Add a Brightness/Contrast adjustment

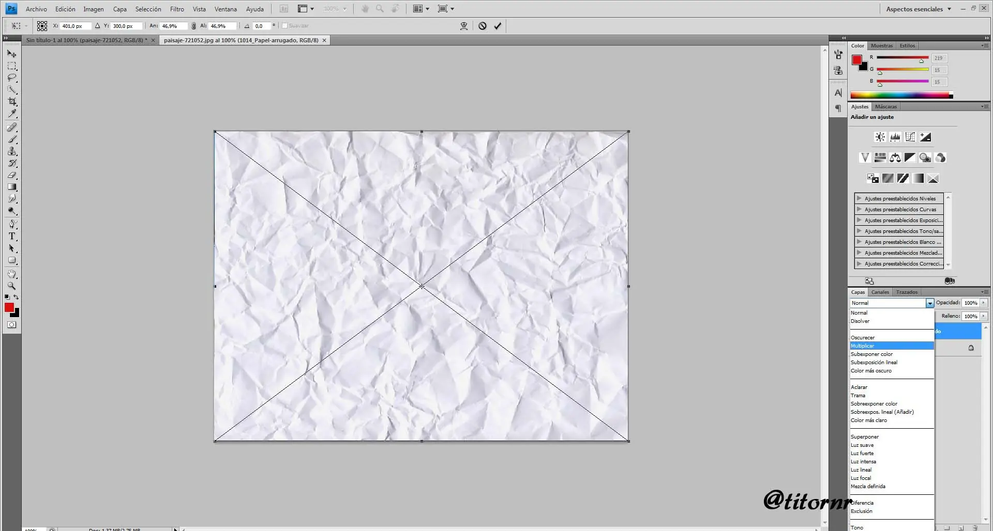(880, 137)
